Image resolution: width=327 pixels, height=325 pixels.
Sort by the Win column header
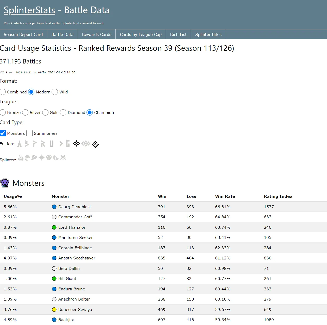pyautogui.click(x=162, y=196)
